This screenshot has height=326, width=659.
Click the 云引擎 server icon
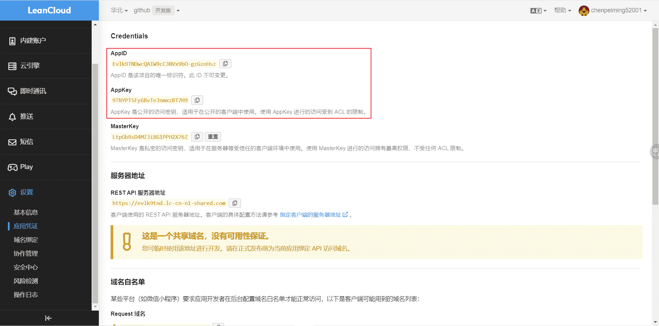coord(12,66)
